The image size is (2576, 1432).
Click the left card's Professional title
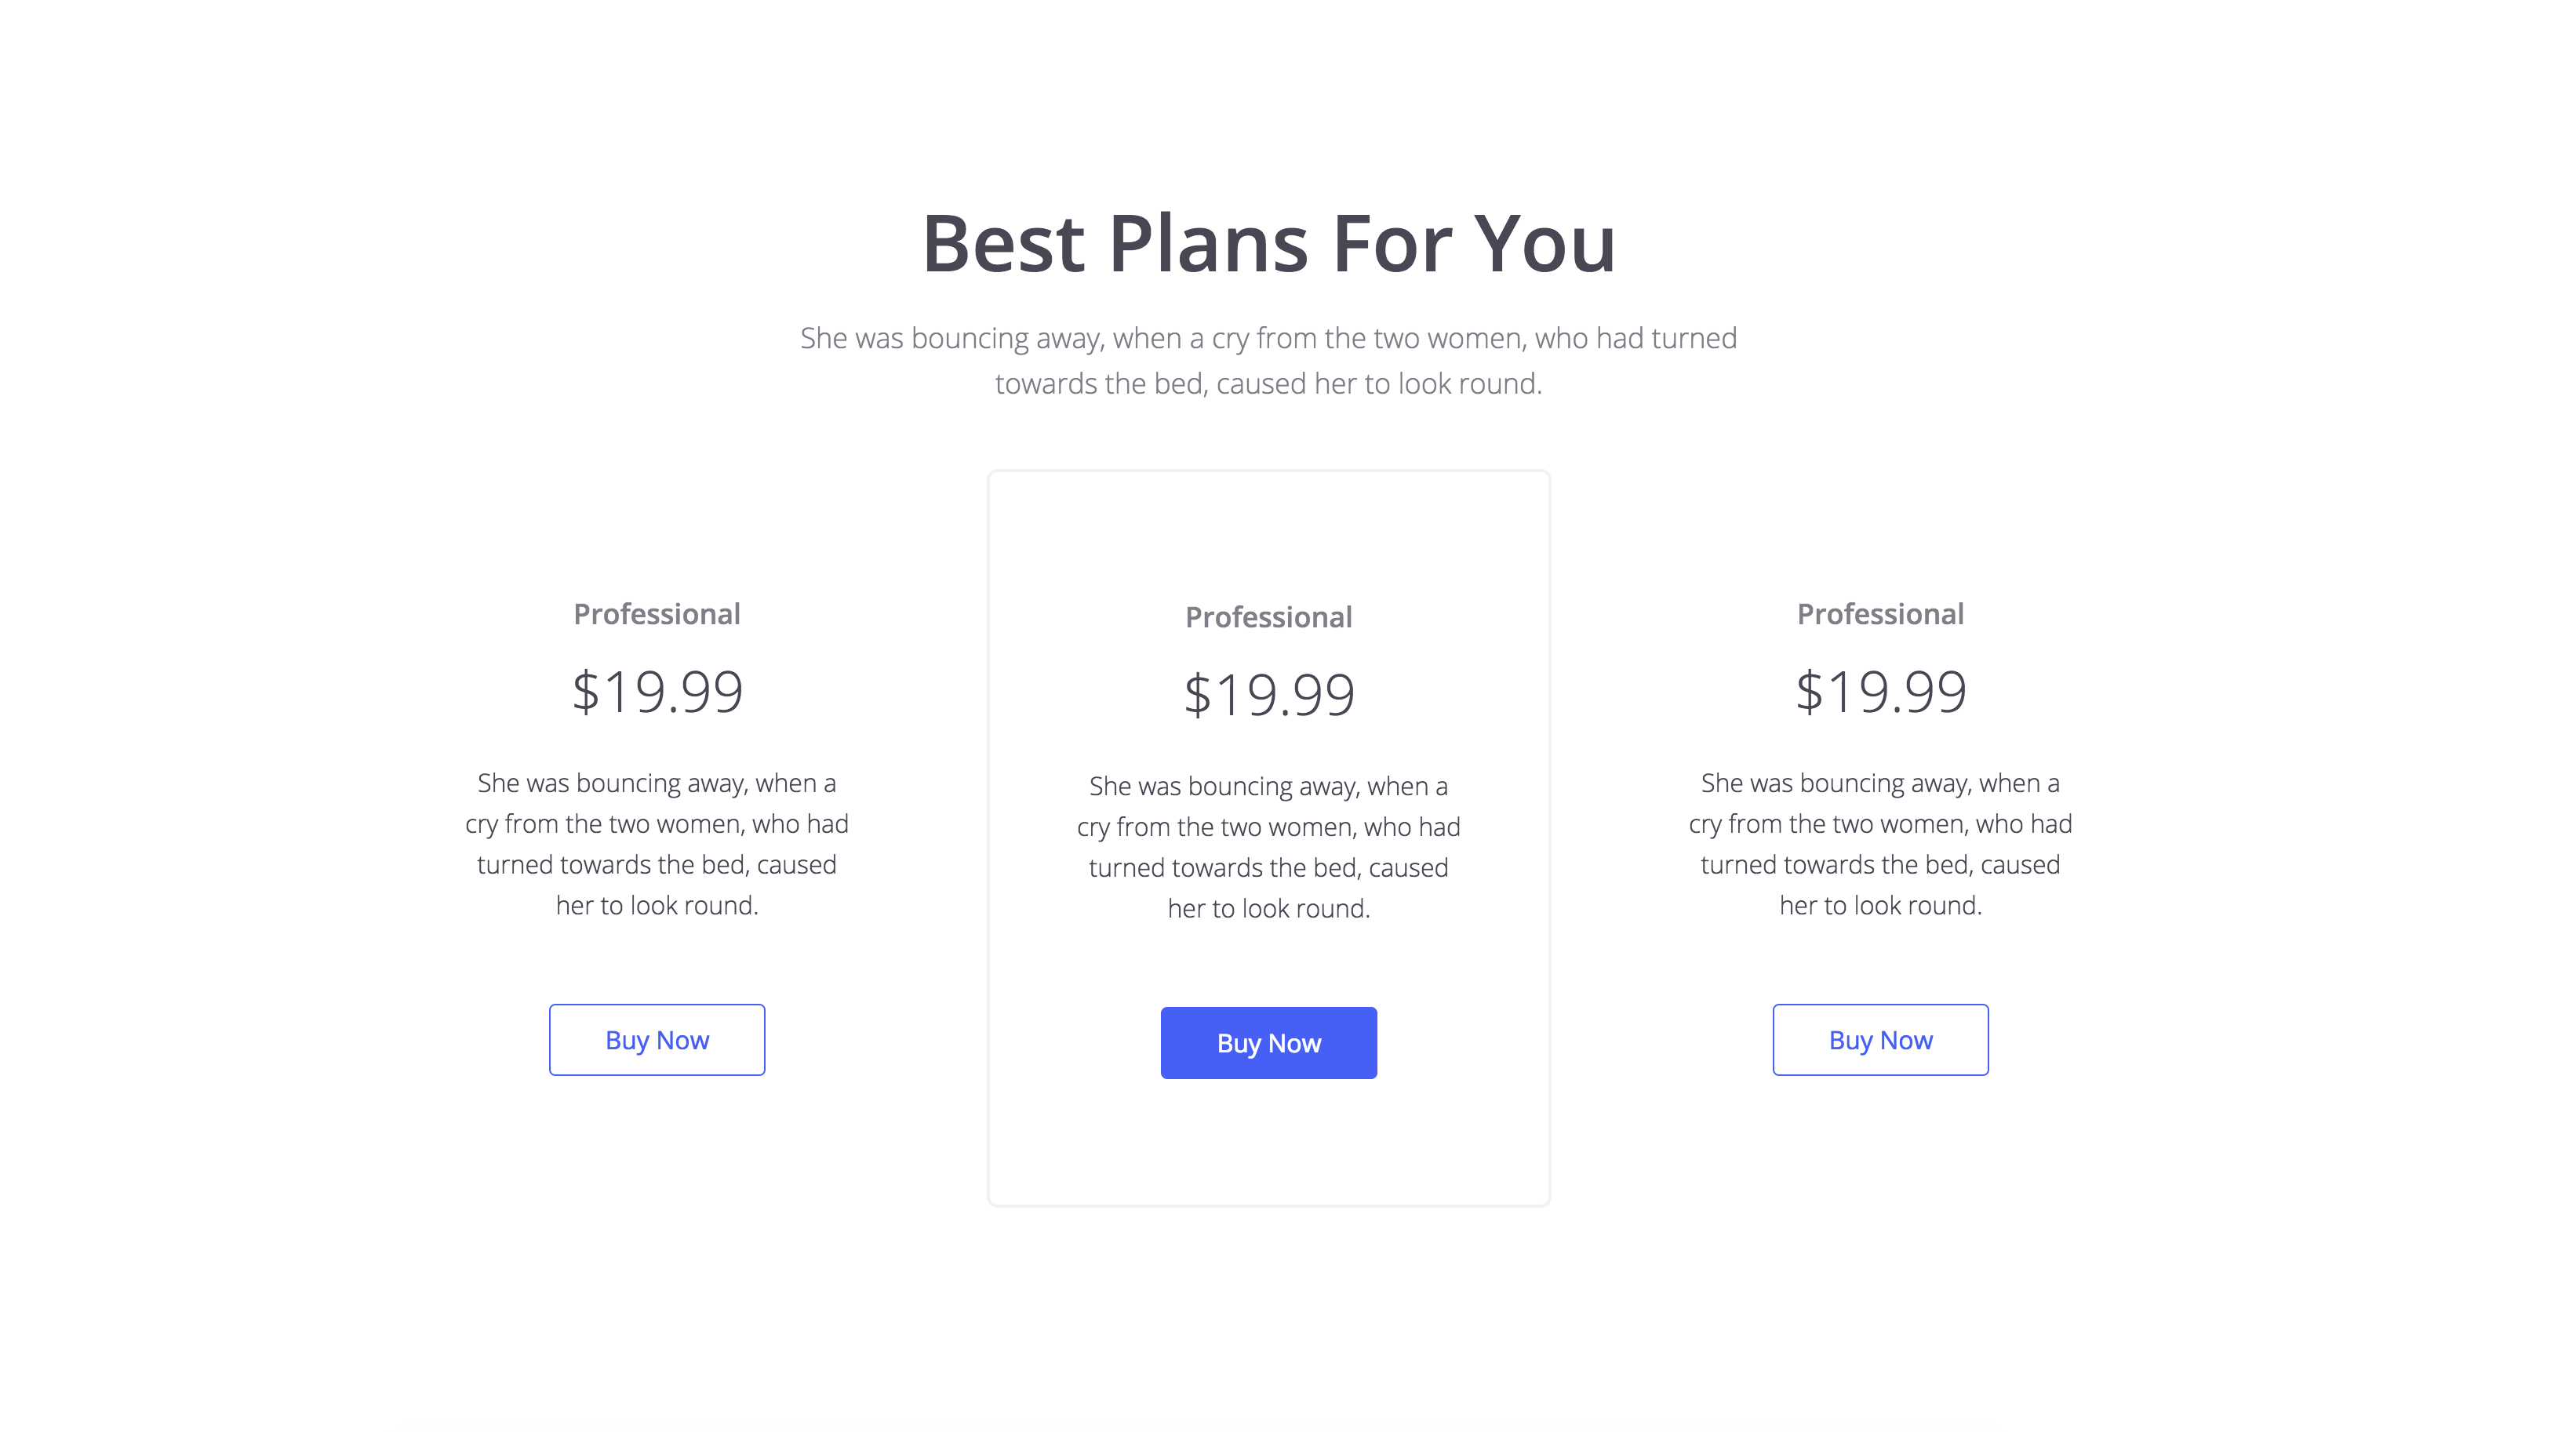[657, 614]
